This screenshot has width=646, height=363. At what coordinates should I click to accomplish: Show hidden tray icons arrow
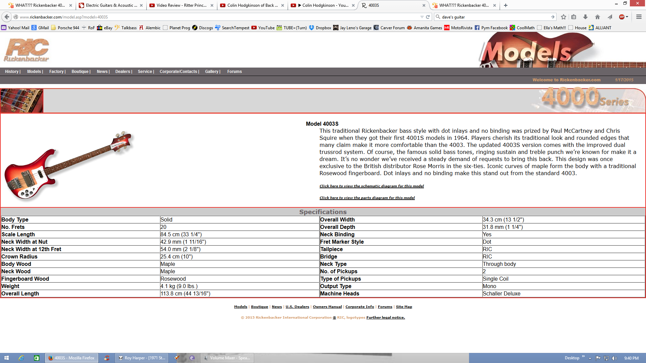click(x=590, y=358)
